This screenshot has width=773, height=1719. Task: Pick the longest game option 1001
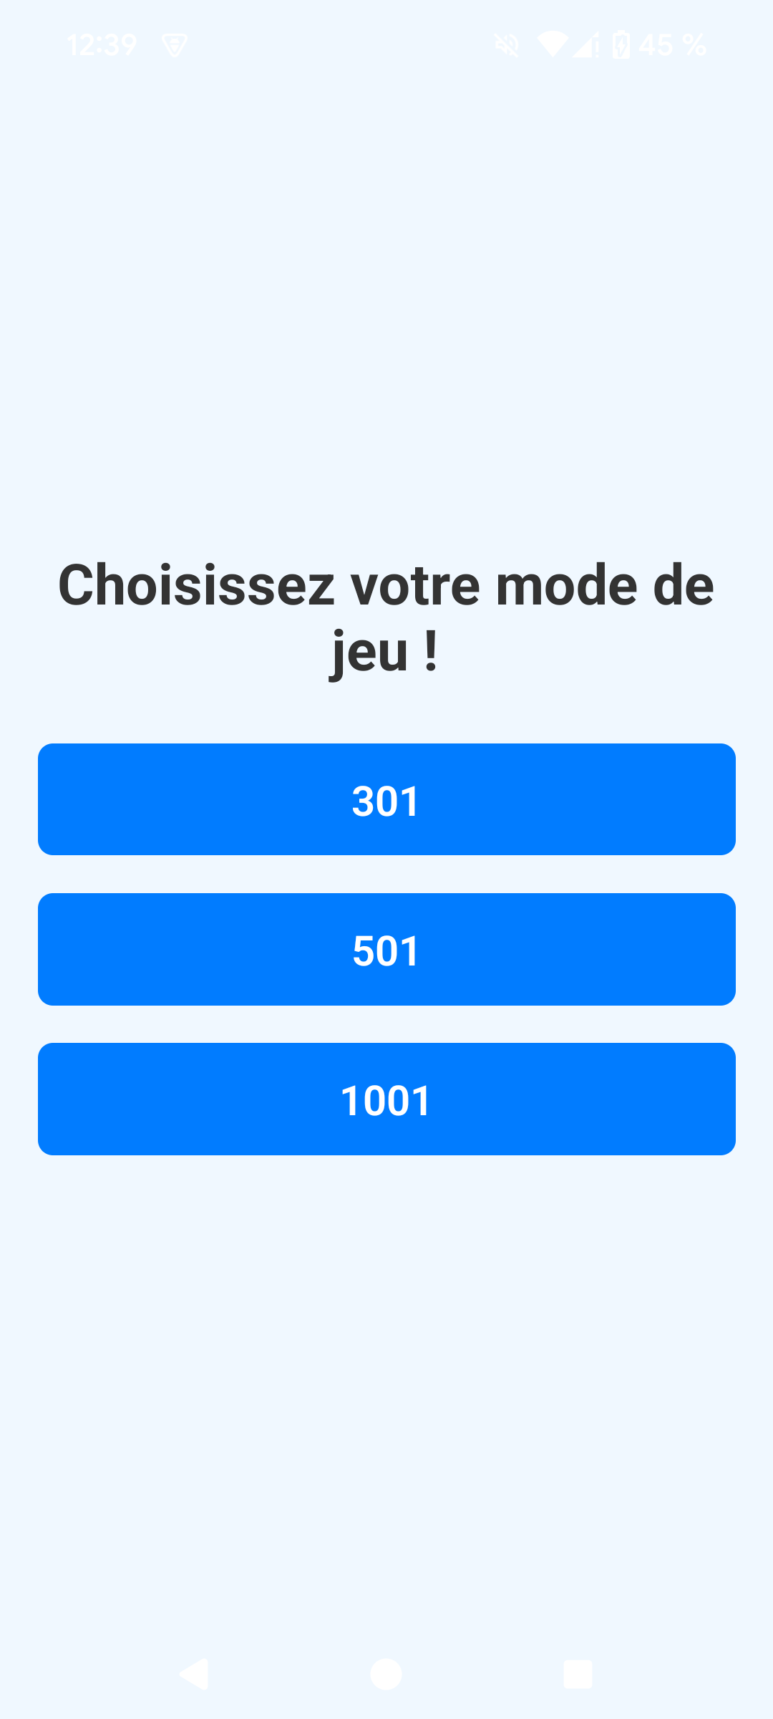point(386,1099)
